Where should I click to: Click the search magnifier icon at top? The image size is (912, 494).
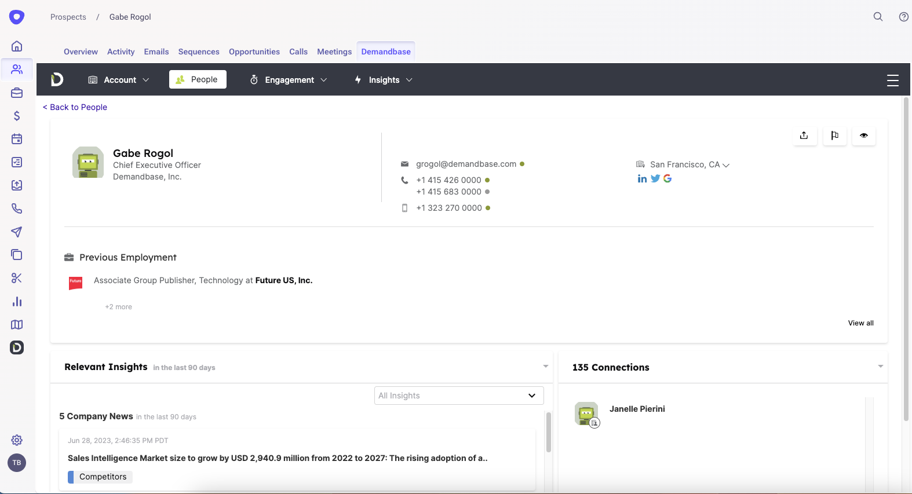click(x=878, y=17)
